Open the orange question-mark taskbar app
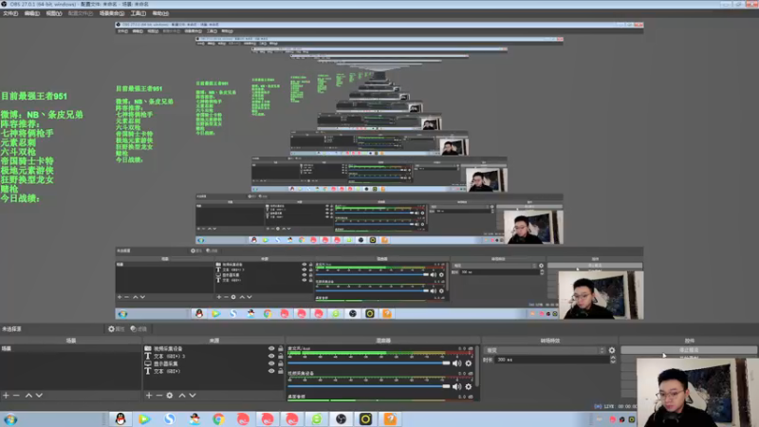Image resolution: width=759 pixels, height=427 pixels. [x=390, y=419]
